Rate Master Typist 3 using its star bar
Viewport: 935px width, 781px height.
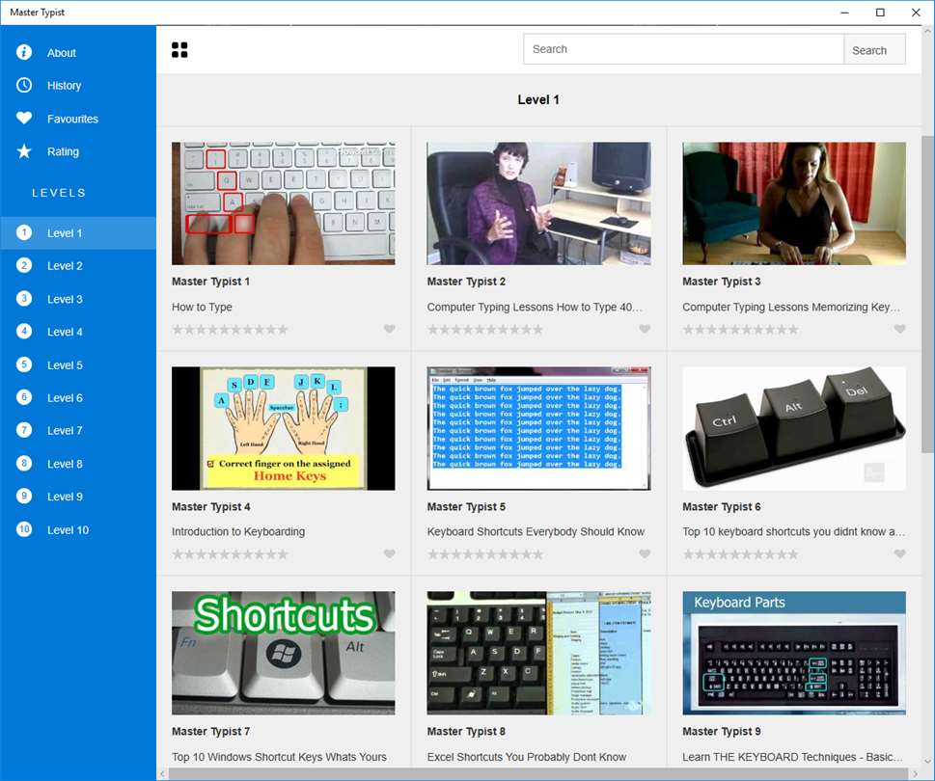[x=741, y=330]
